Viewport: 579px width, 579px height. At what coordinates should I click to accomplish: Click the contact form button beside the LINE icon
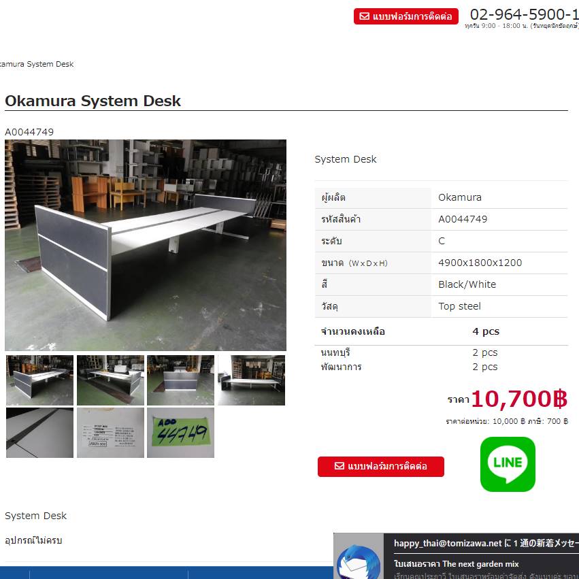pyautogui.click(x=381, y=466)
